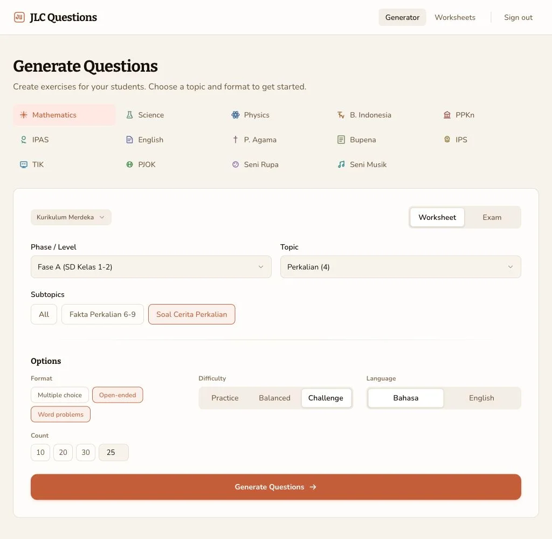Click the IPAS subject icon
The image size is (552, 539).
(x=24, y=140)
